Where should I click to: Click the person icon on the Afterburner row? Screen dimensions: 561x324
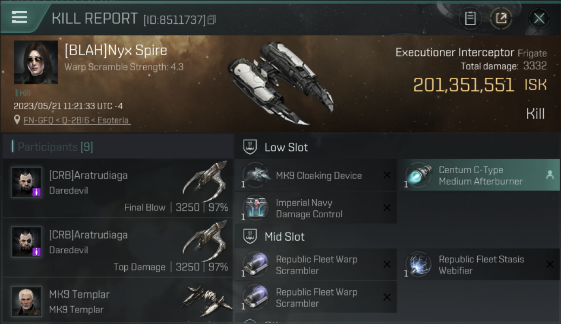point(550,175)
